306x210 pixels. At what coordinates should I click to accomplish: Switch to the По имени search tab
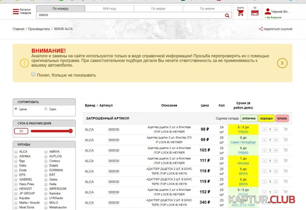point(207,8)
